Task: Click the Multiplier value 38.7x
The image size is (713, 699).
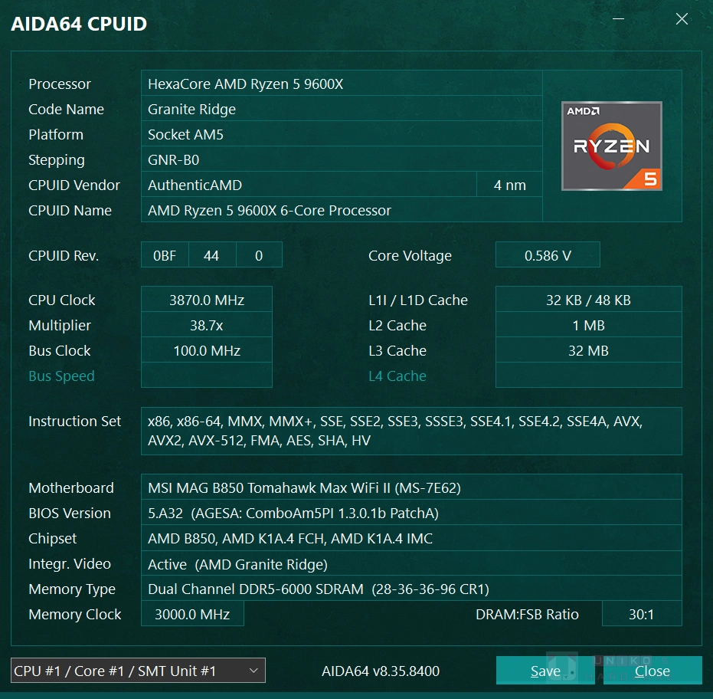Action: tap(207, 326)
